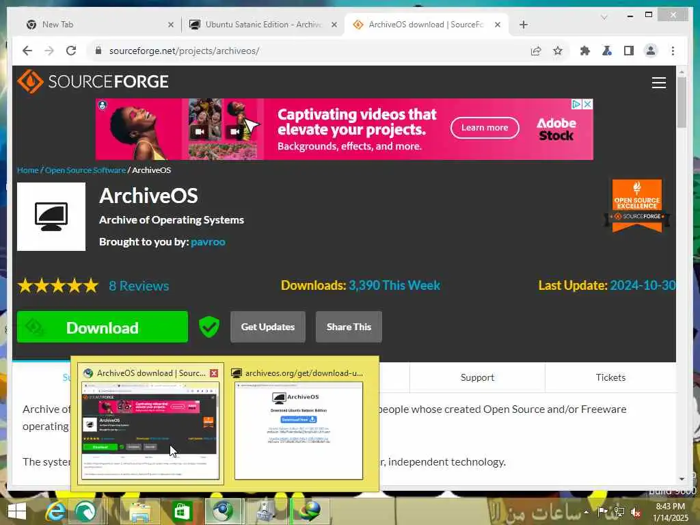The height and width of the screenshot is (525, 700).
Task: Open the 8 Reviews link
Action: pos(139,286)
